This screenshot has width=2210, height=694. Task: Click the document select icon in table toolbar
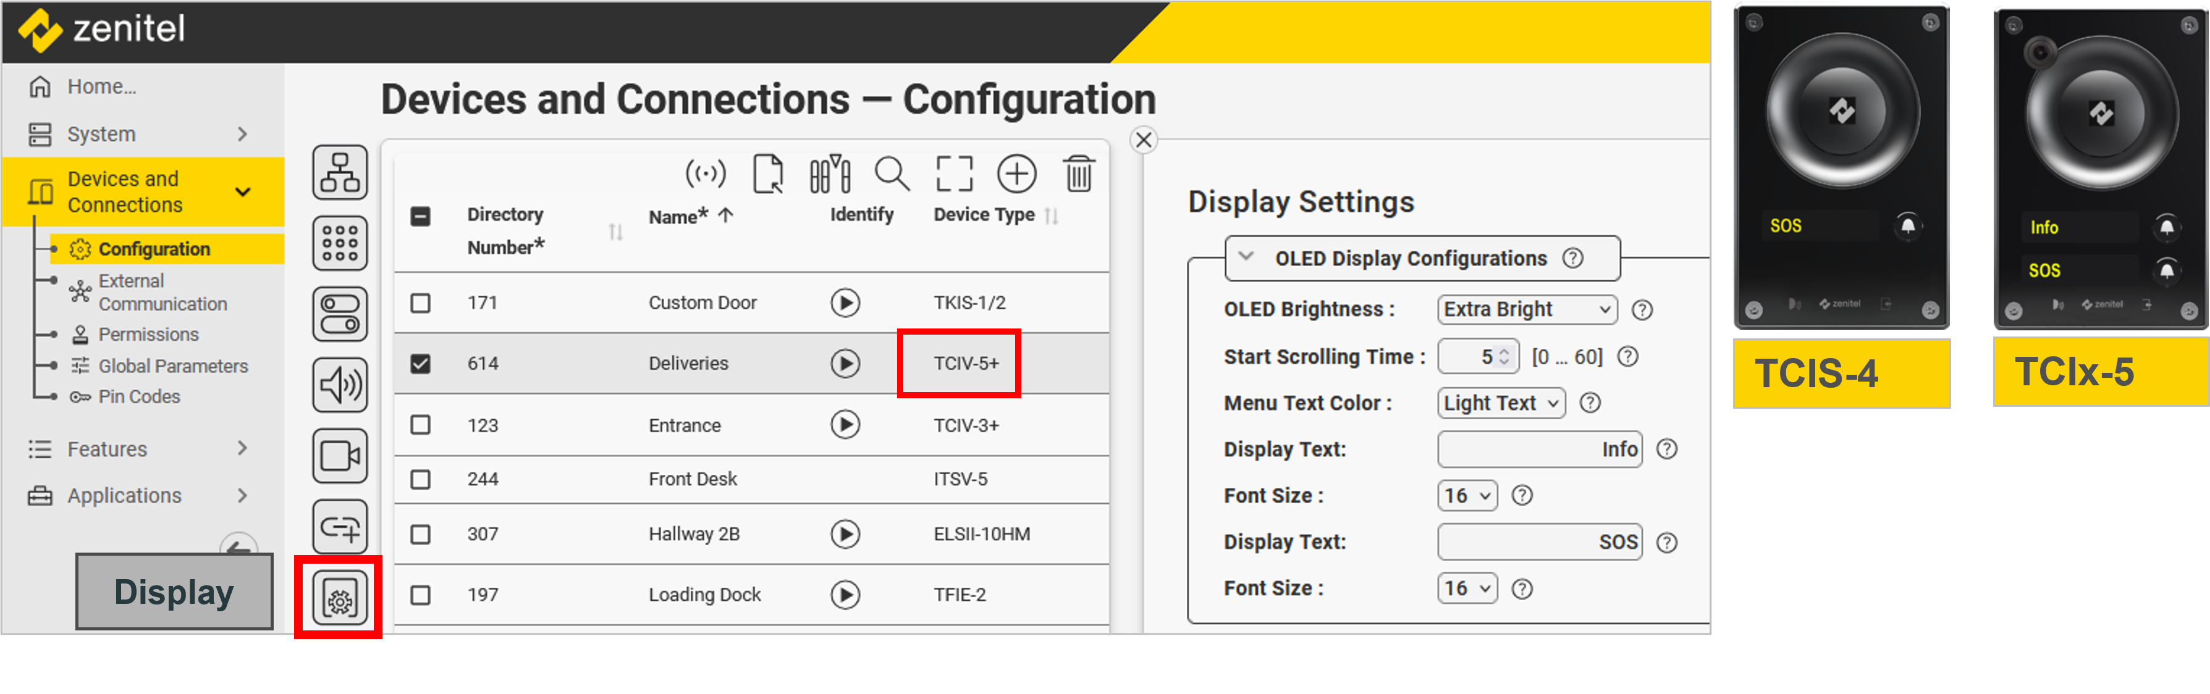[768, 174]
